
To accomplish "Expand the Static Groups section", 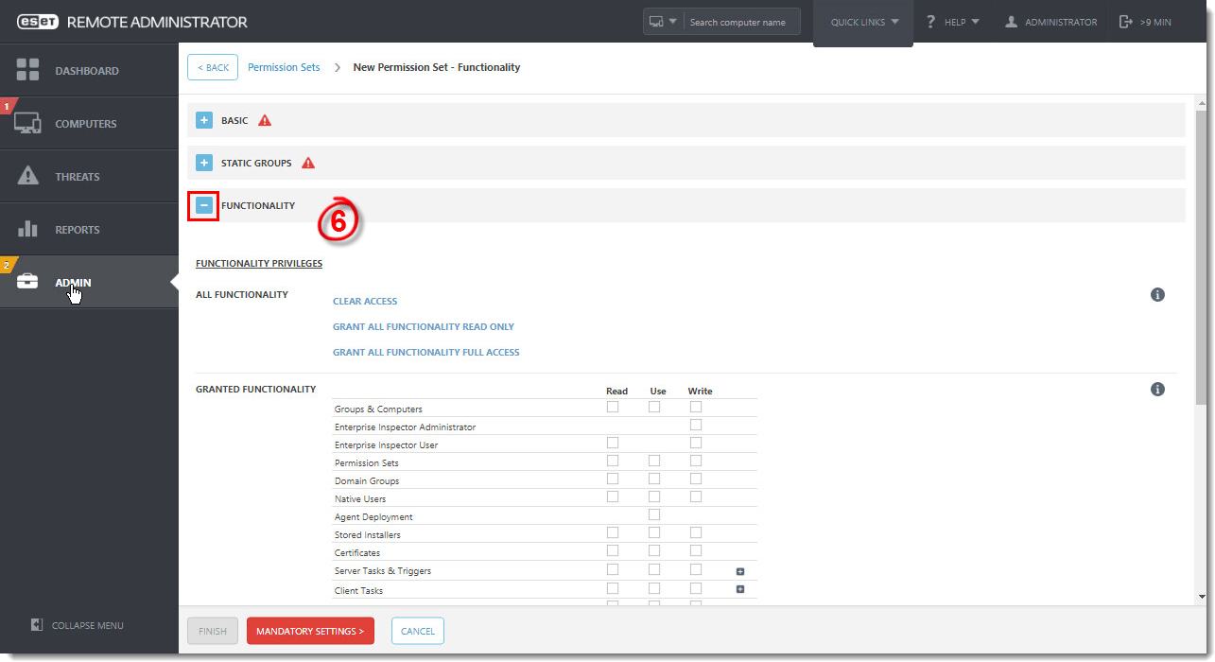I will pos(204,163).
